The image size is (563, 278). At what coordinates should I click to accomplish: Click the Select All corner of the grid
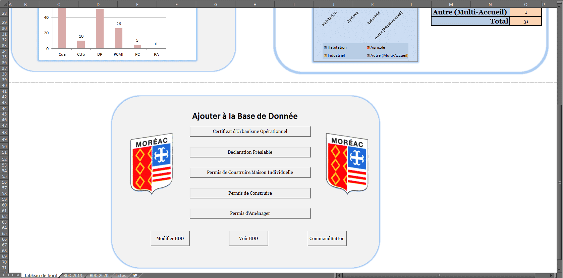[4, 4]
